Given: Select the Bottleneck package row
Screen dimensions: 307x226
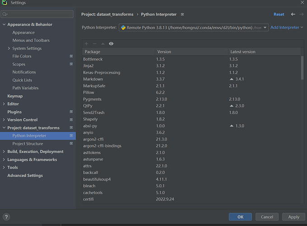Looking at the screenshot, I should [x=192, y=59].
